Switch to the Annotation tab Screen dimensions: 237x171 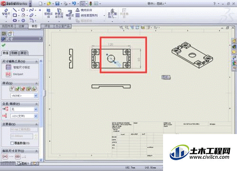tap(21, 26)
